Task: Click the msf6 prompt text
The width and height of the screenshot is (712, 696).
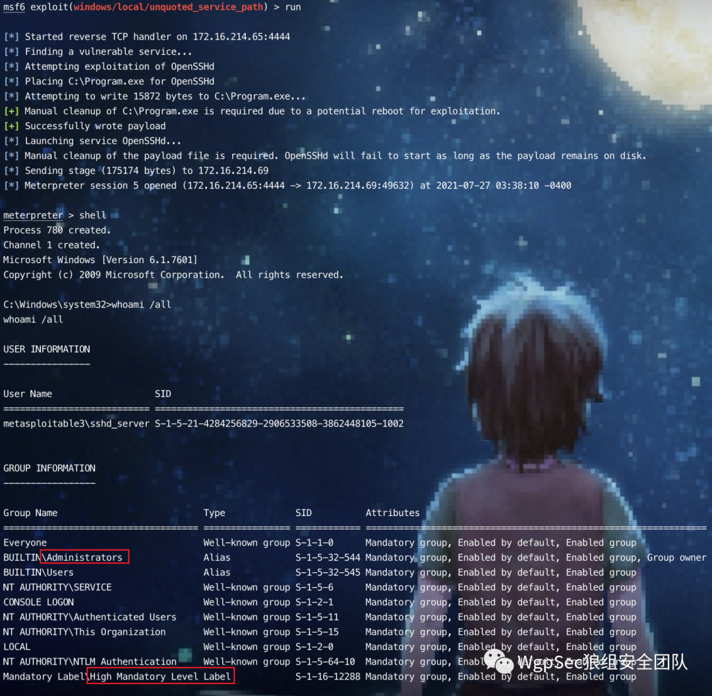Action: point(14,7)
